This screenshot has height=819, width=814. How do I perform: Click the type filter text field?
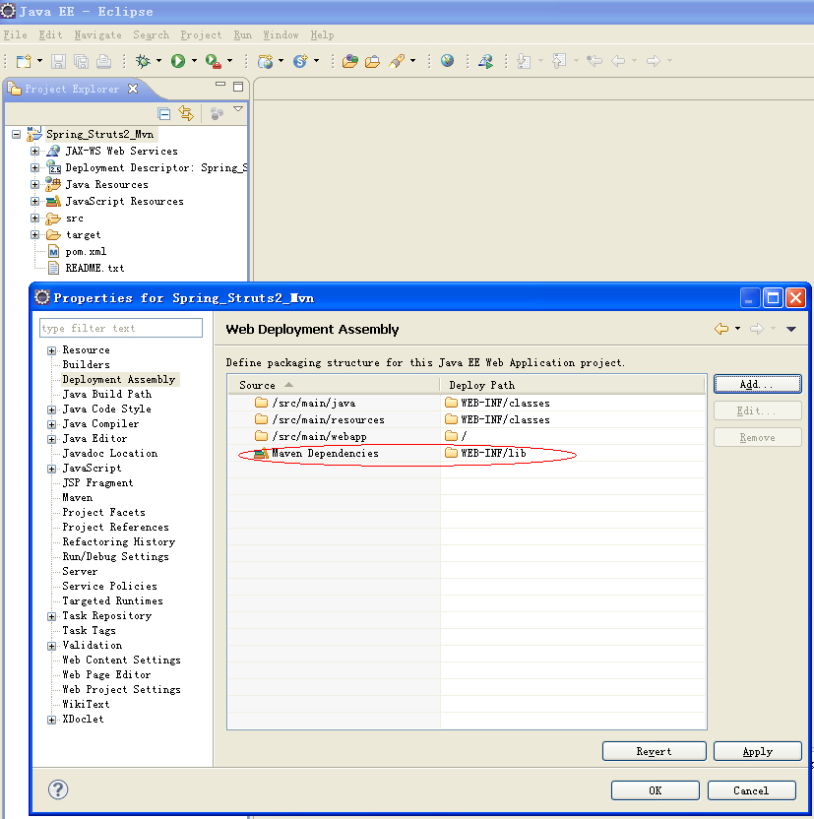coord(121,328)
